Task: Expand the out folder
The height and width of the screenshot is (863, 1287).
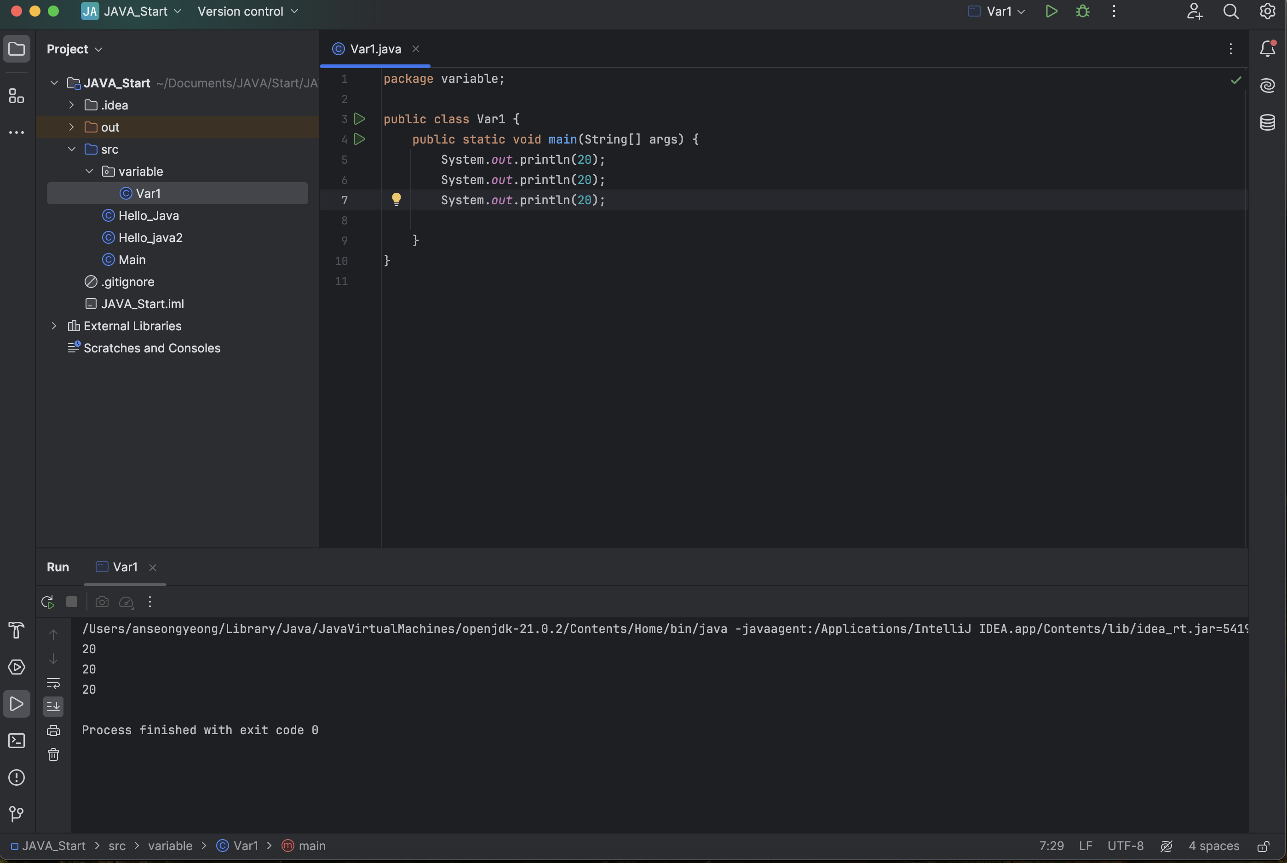Action: click(72, 127)
